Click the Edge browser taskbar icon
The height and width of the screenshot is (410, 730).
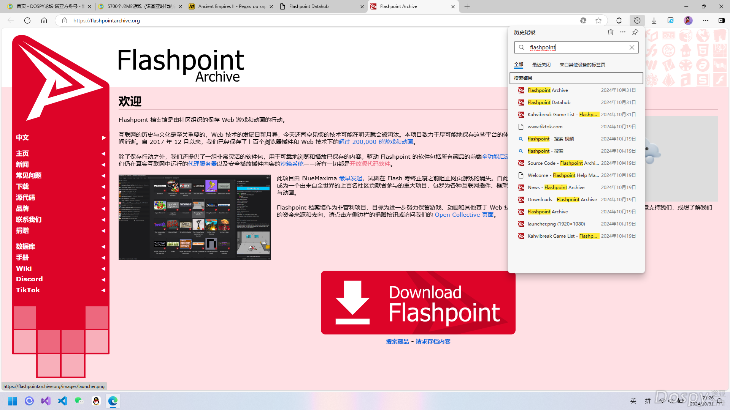tap(113, 401)
